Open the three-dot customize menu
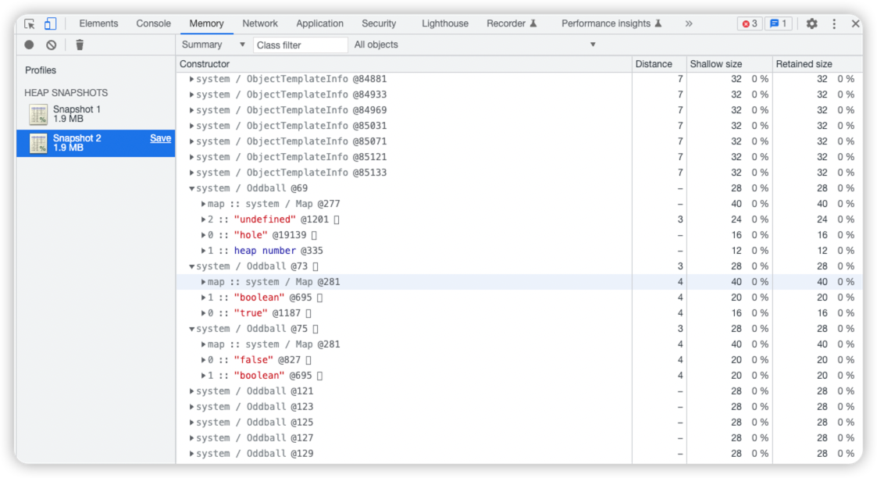The image size is (877, 478). point(834,23)
